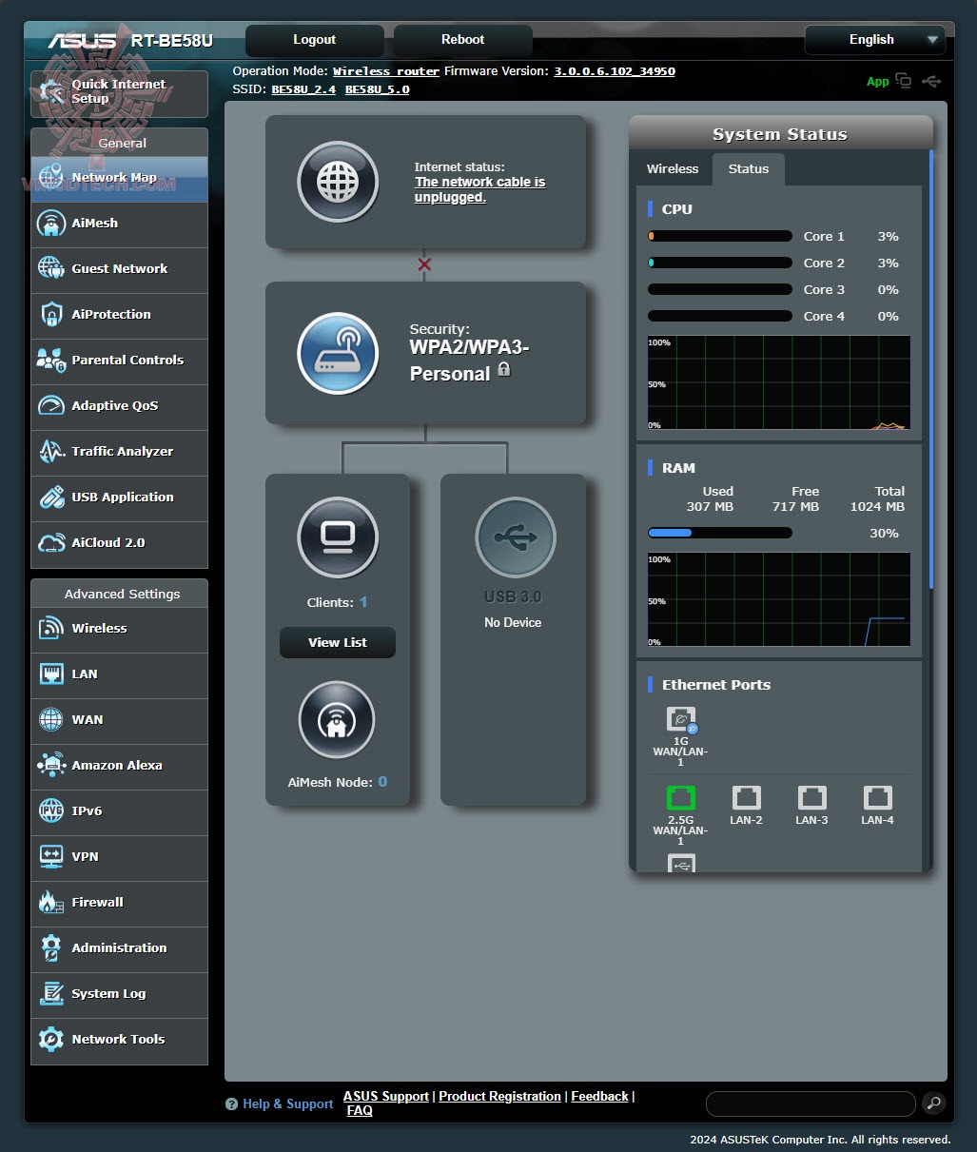Click the LAN-3 port icon

(x=811, y=798)
